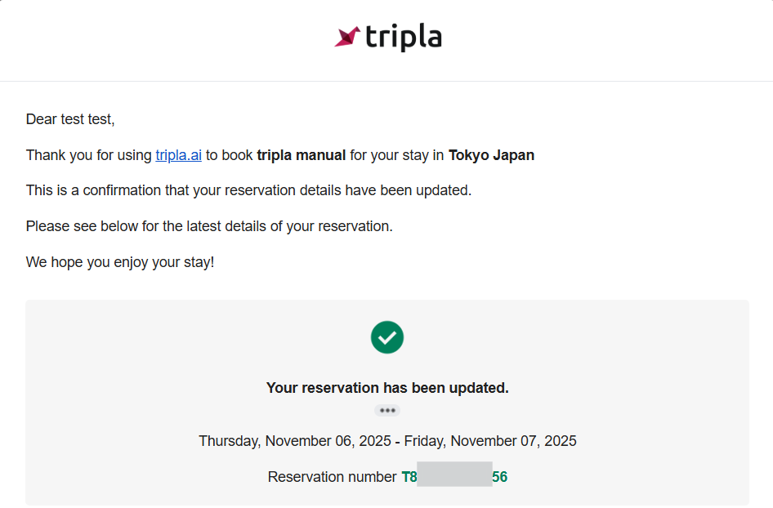Click the tripla origami bird logo icon

pos(347,37)
